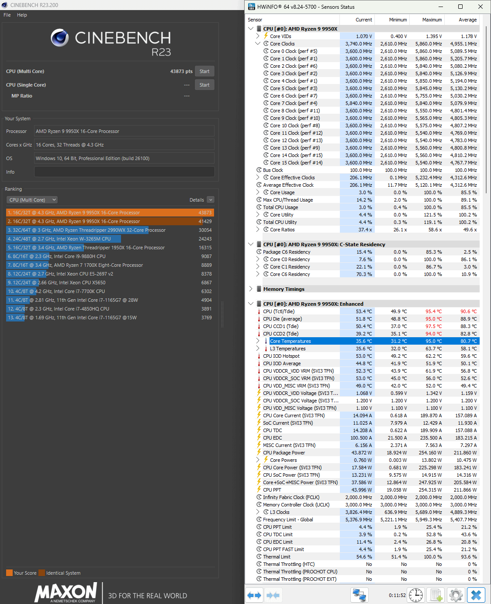The height and width of the screenshot is (604, 491).
Task: Click the Cinebench logo sphere icon
Action: coord(60,38)
